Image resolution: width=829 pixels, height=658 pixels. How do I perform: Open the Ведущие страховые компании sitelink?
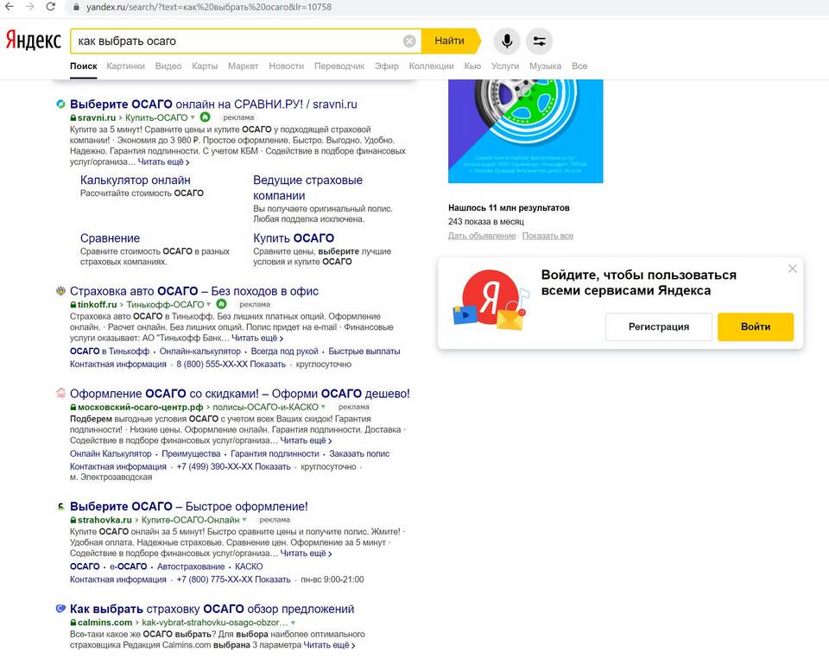[x=307, y=187]
